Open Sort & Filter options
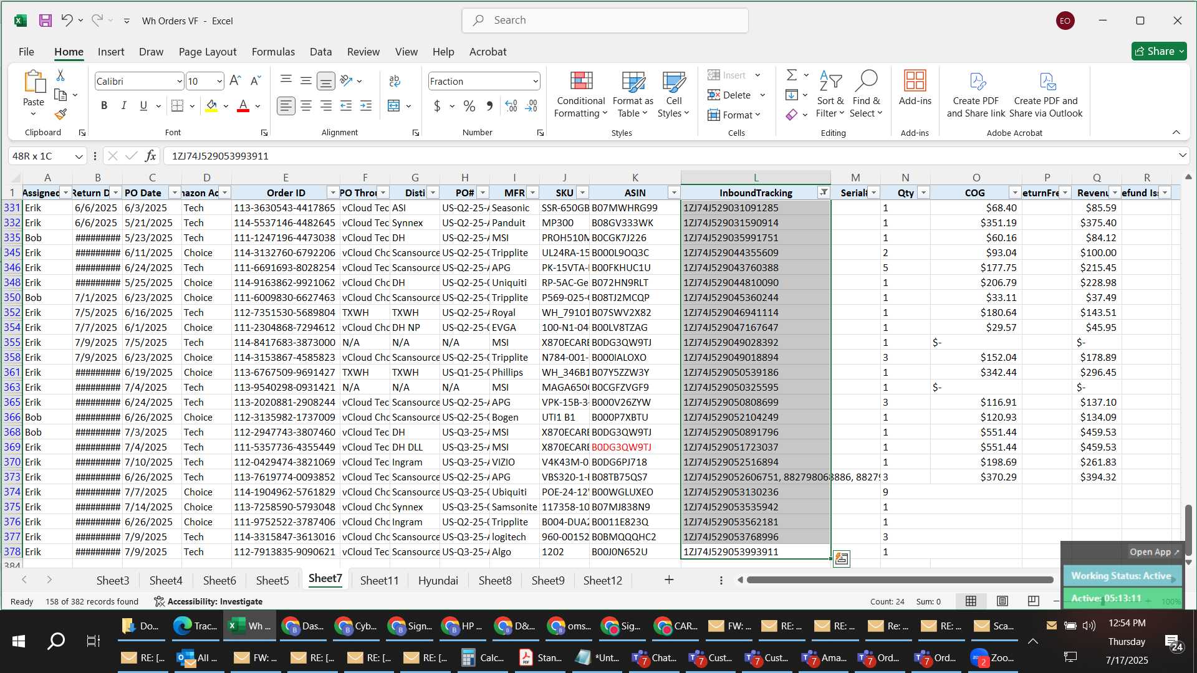Viewport: 1197px width, 673px height. pos(830,94)
